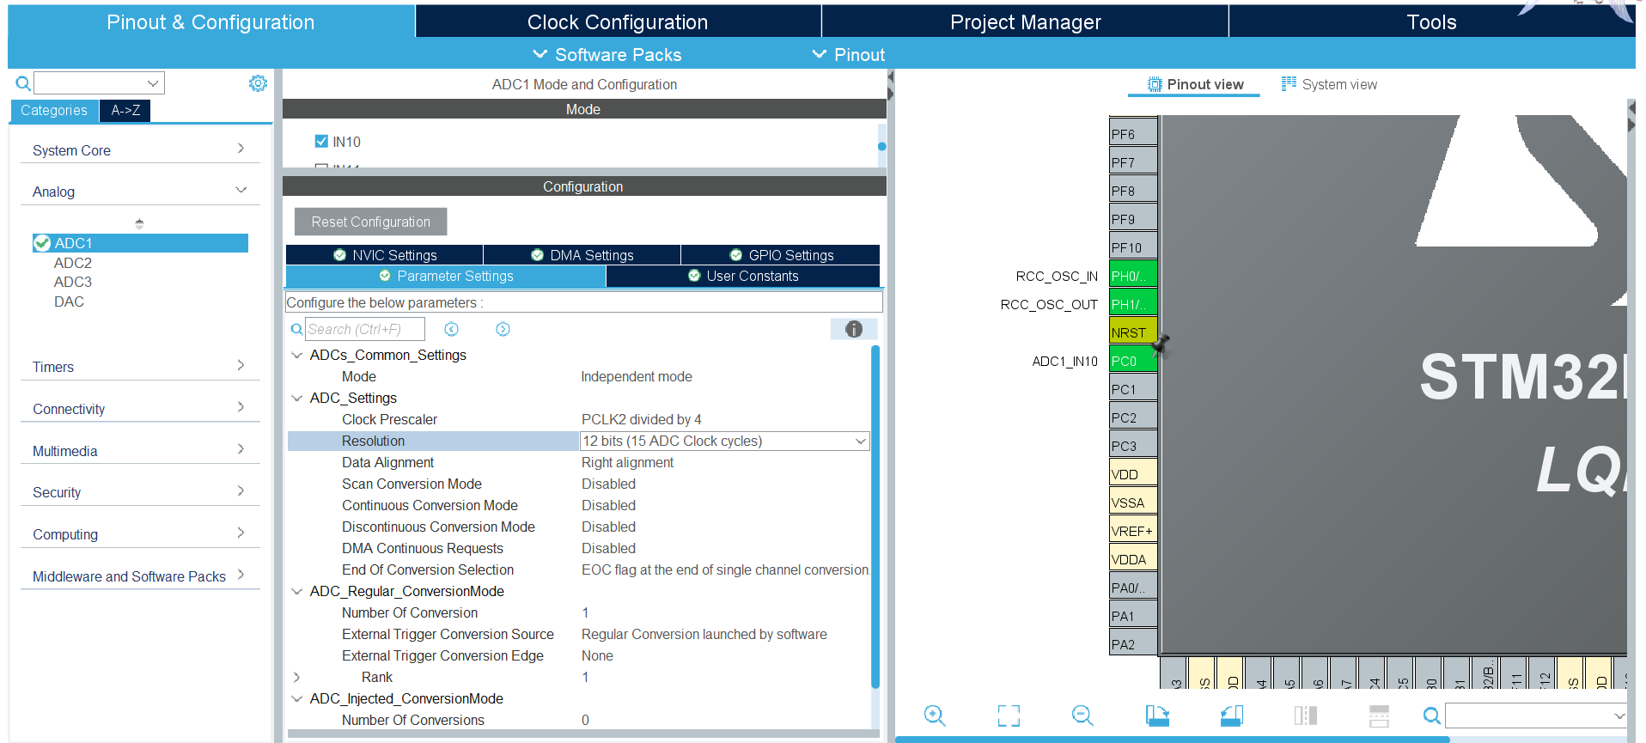This screenshot has width=1646, height=743.
Task: Zoom out of the pinout view
Action: [1082, 716]
